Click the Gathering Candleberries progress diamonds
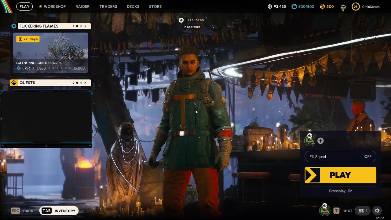Screen dimensions: 391x220 (x=60, y=68)
